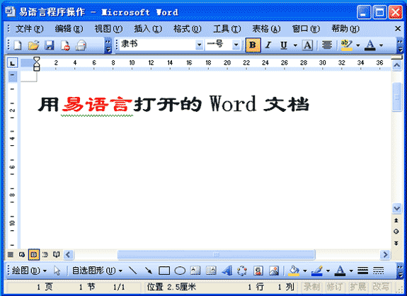Open the 工具 menu
407x296 pixels.
tap(227, 29)
